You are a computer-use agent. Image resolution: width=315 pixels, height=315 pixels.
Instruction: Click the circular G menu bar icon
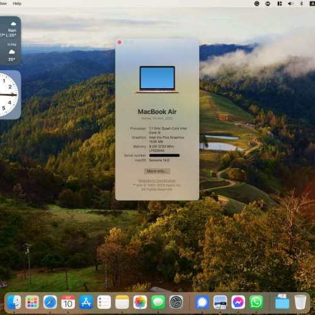click(x=256, y=3)
